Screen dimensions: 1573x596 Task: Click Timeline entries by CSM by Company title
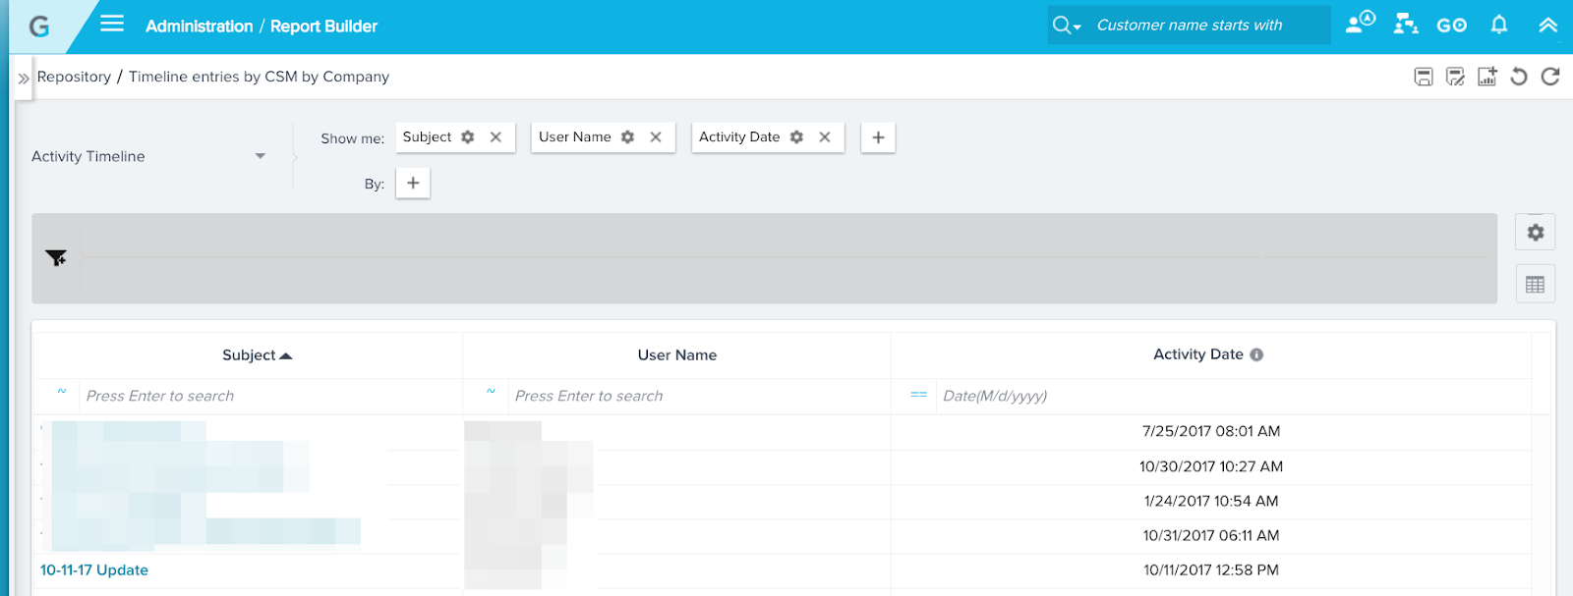(x=259, y=77)
